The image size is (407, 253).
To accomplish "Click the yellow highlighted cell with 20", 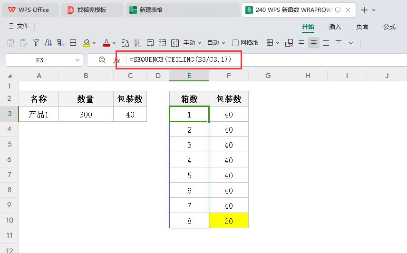I will point(229,221).
